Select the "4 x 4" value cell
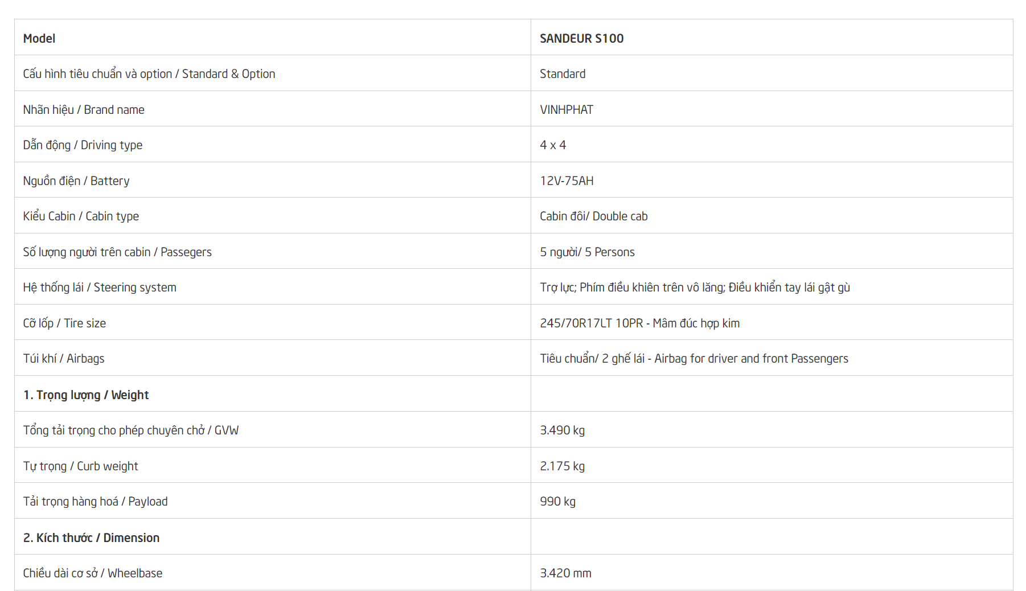Image resolution: width=1026 pixels, height=591 pixels. tap(552, 145)
